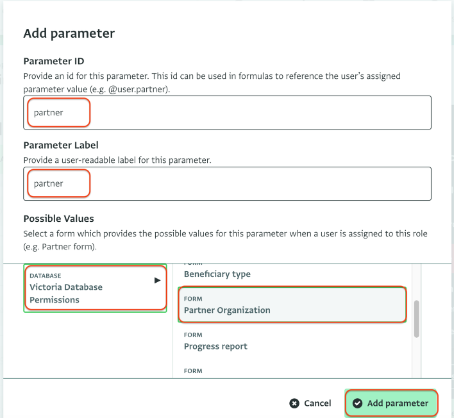Viewport: 454px width, 418px height.
Task: Click the checkmark icon in Add parameter button
Action: click(357, 403)
